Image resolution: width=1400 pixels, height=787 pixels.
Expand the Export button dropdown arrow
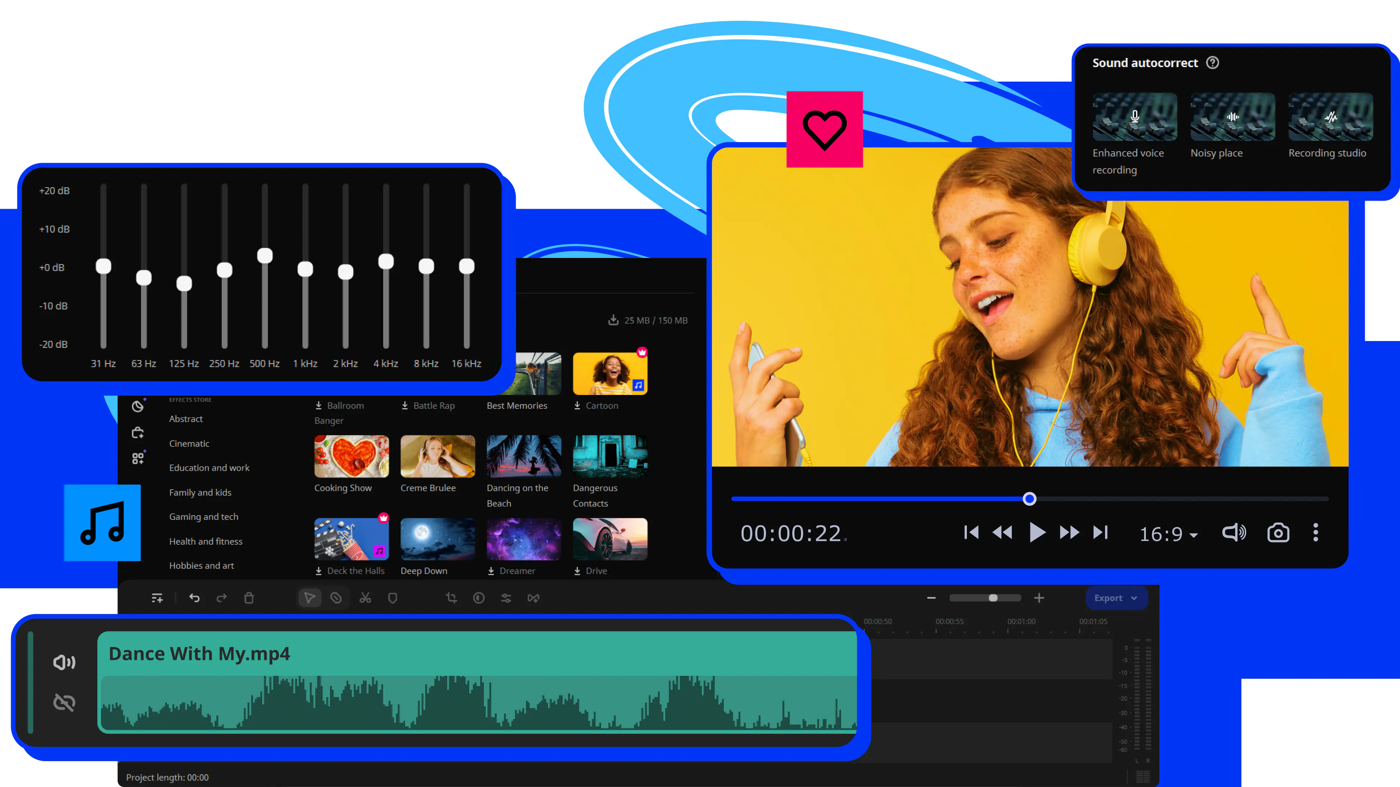[x=1134, y=598]
